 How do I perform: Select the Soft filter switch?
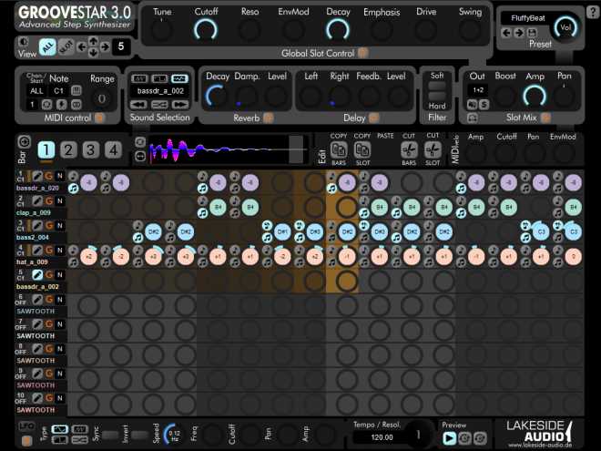(437, 86)
